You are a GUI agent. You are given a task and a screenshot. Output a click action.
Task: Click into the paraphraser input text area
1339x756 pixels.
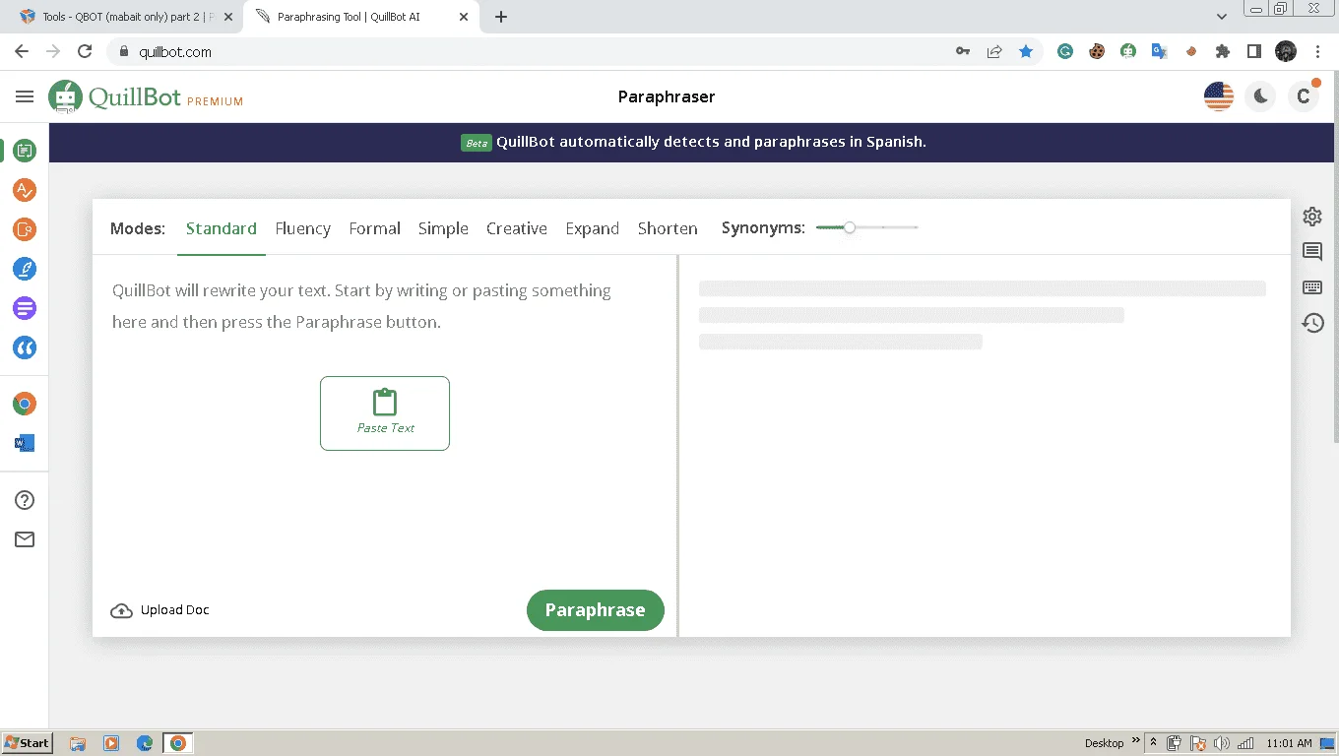click(384, 423)
